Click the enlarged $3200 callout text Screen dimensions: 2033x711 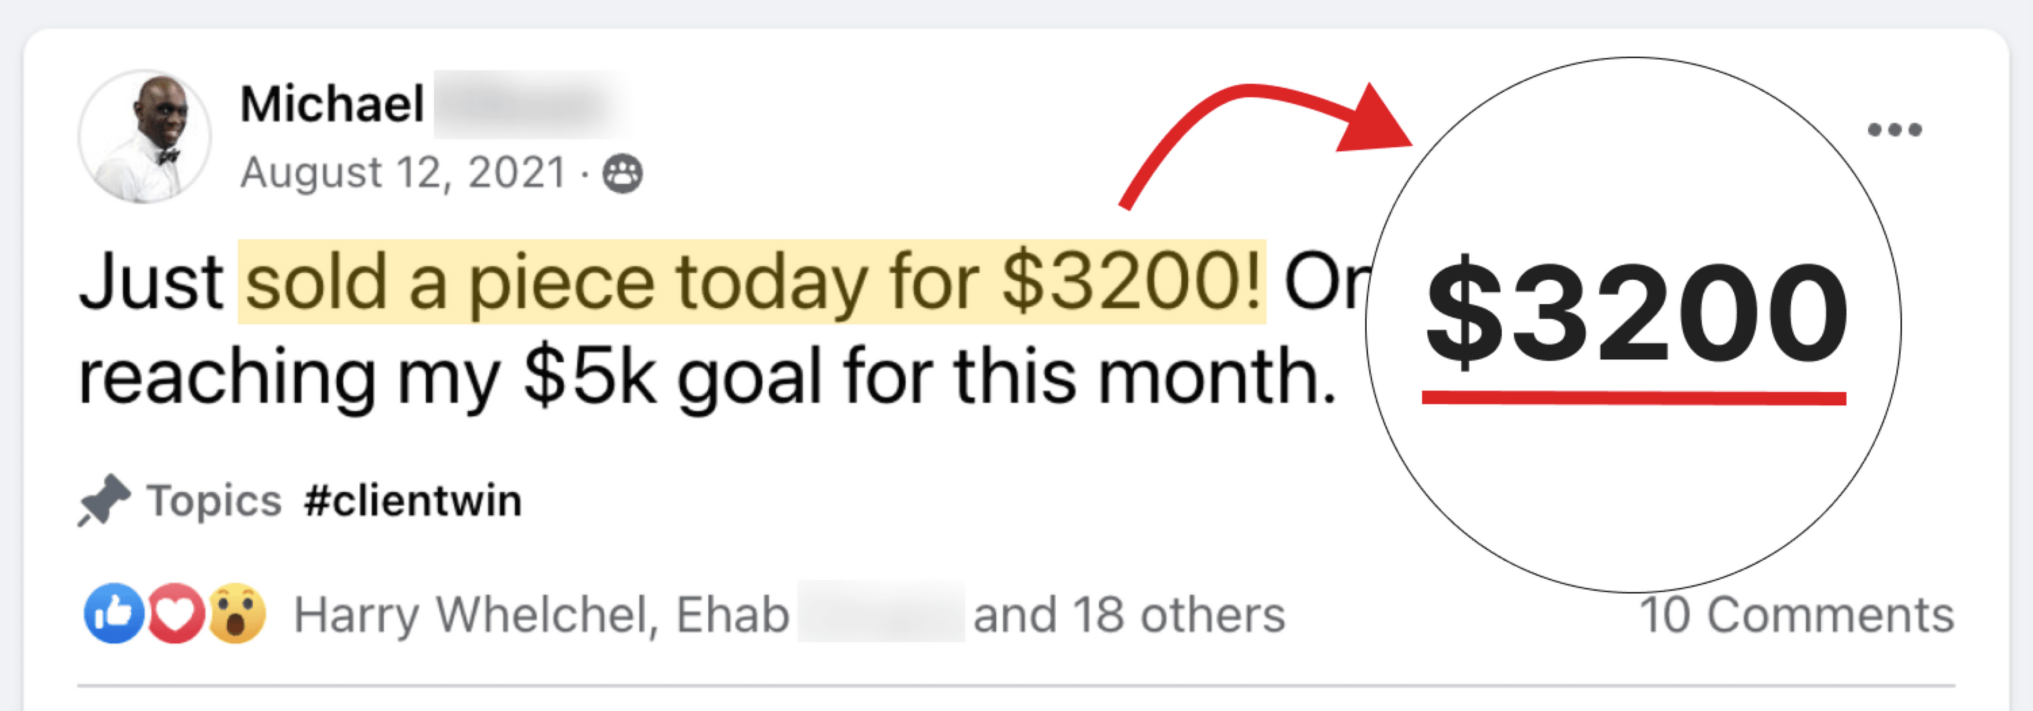[1635, 313]
